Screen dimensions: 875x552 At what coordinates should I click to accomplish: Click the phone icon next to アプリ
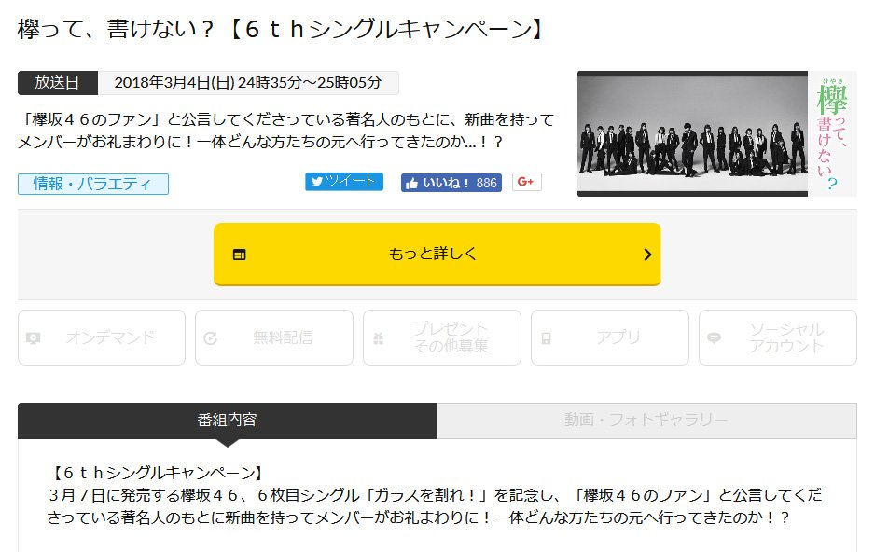coord(547,338)
